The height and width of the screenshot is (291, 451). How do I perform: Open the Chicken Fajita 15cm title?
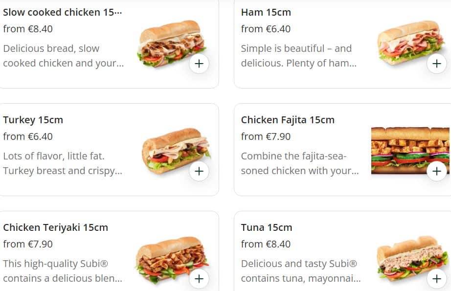coord(288,120)
